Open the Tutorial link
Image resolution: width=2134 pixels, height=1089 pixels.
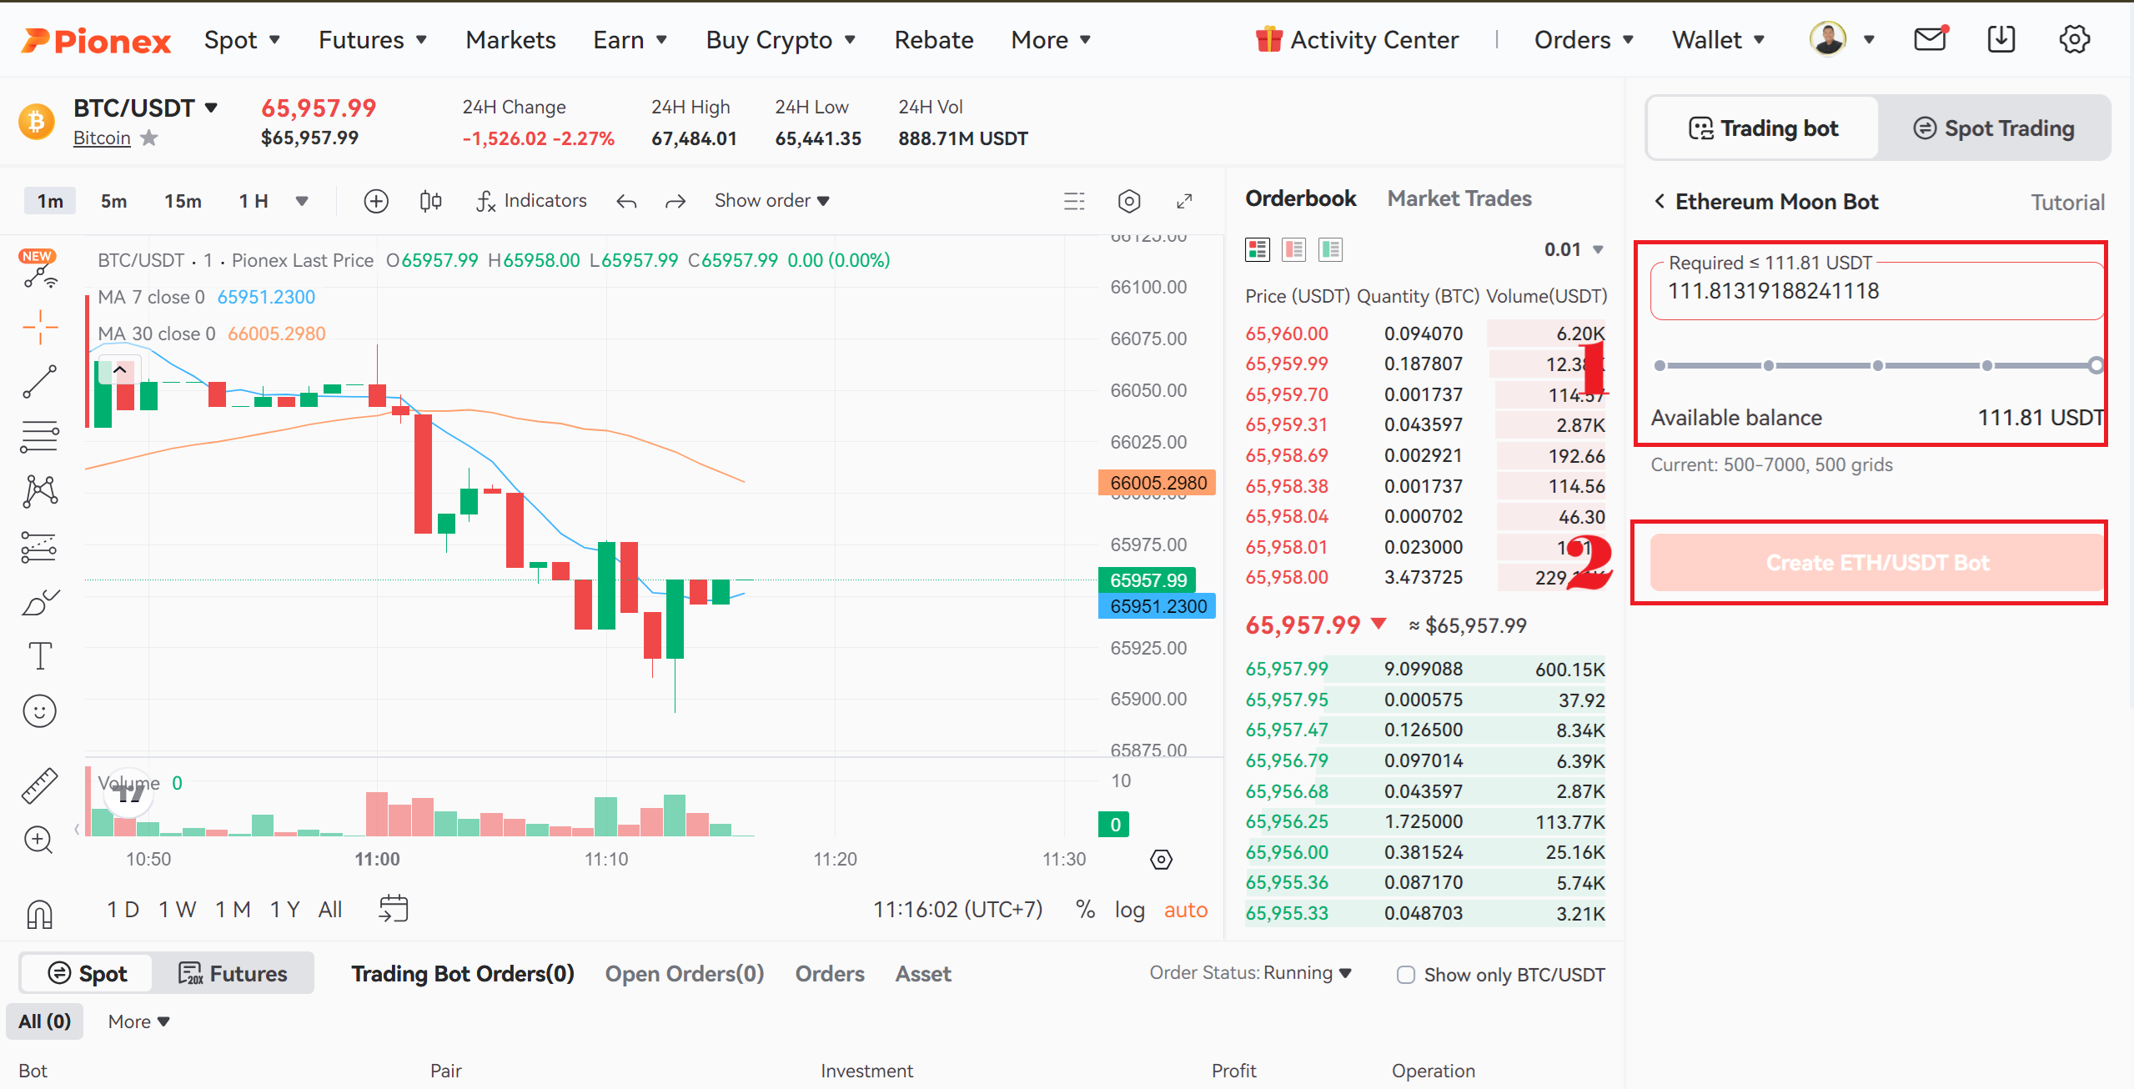click(2067, 203)
